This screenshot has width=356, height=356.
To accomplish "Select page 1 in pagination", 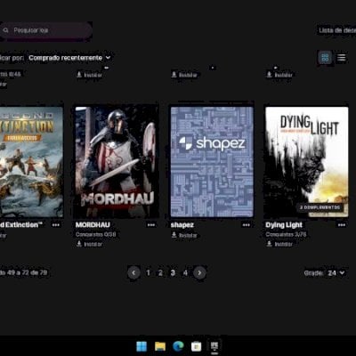I will 148,272.
